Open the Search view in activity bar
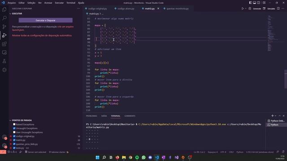 4,18
